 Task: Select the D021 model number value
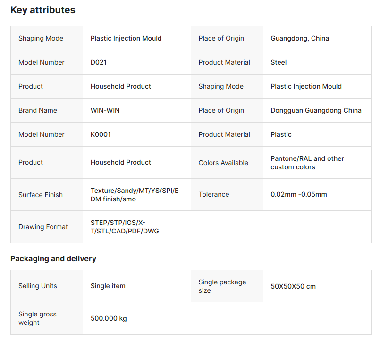click(99, 62)
